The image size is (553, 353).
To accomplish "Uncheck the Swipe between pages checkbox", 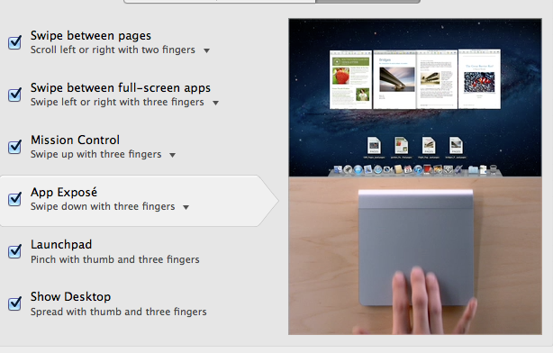I will (x=14, y=42).
